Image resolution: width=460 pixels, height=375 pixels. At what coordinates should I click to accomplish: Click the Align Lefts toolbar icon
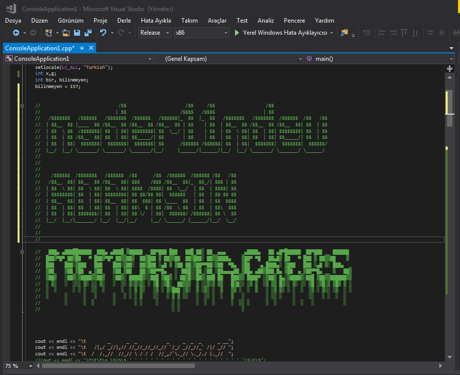pos(381,33)
